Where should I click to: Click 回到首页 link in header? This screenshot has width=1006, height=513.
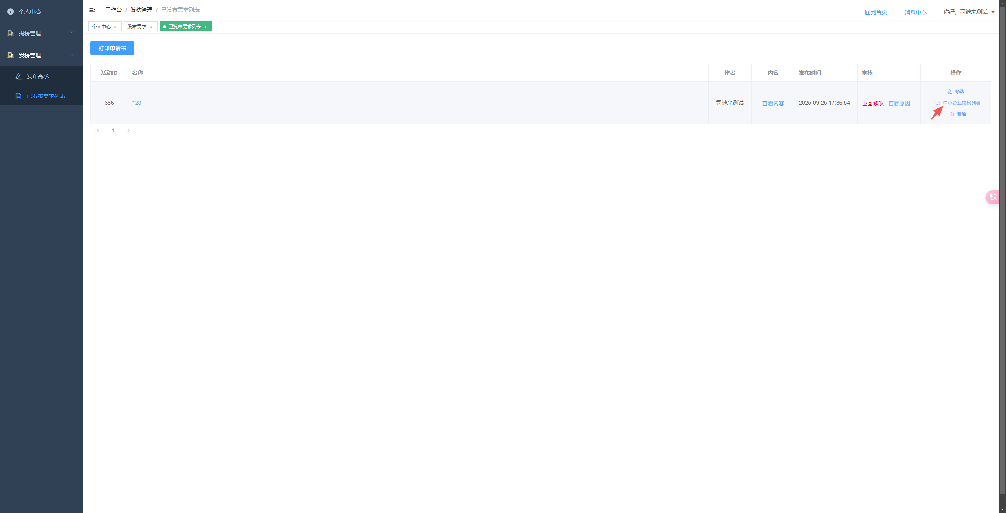876,12
